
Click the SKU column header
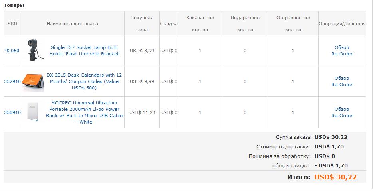click(x=12, y=24)
